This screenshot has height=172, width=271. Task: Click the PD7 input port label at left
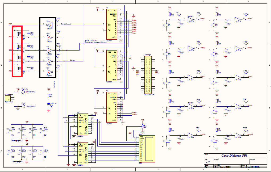point(10,24)
